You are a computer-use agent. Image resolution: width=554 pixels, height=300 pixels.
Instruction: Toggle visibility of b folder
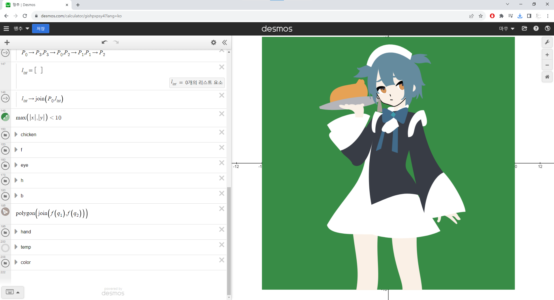click(5, 196)
